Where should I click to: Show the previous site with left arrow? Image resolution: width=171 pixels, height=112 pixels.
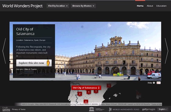pos(4,51)
